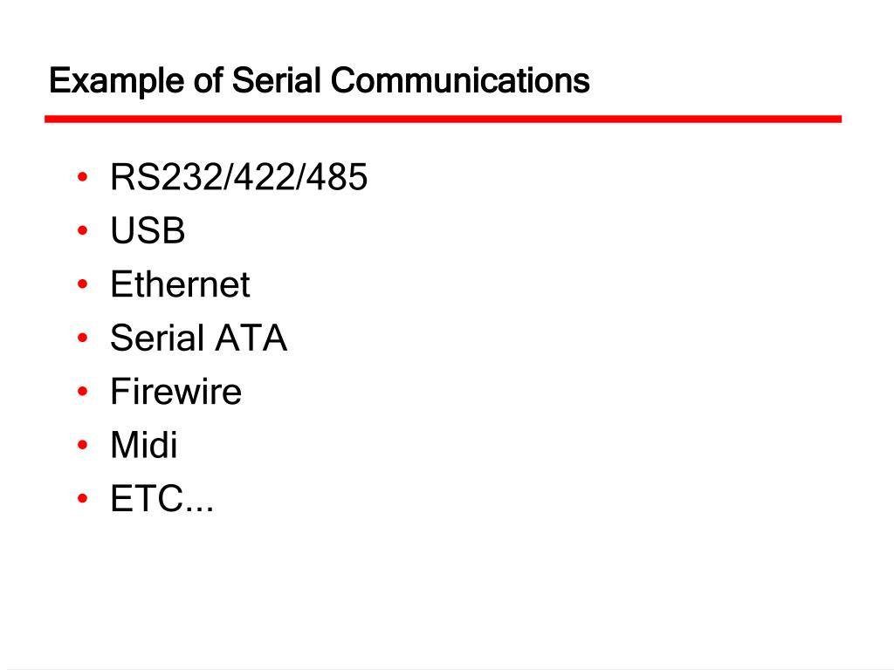The height and width of the screenshot is (670, 894).
Task: Click the Ethernet bullet text
Action: pyautogui.click(x=180, y=284)
